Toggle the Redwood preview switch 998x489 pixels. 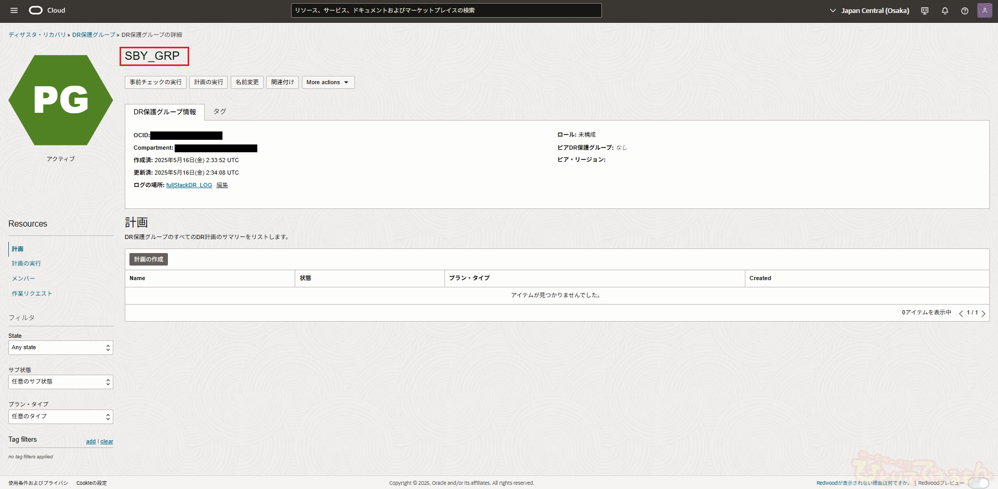click(978, 483)
